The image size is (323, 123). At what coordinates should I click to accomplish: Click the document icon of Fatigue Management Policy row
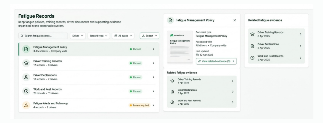[x=26, y=49]
